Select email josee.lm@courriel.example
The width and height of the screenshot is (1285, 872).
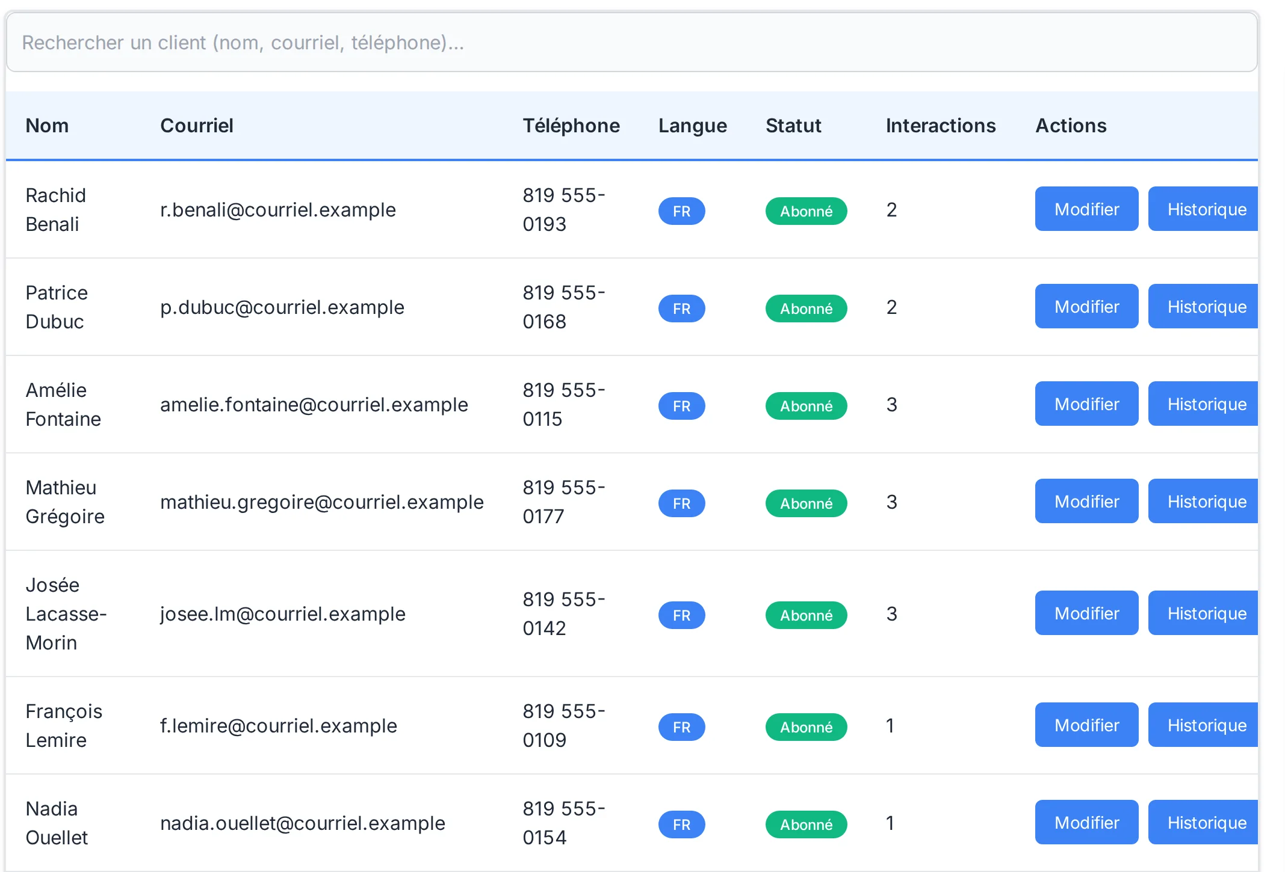pos(283,614)
